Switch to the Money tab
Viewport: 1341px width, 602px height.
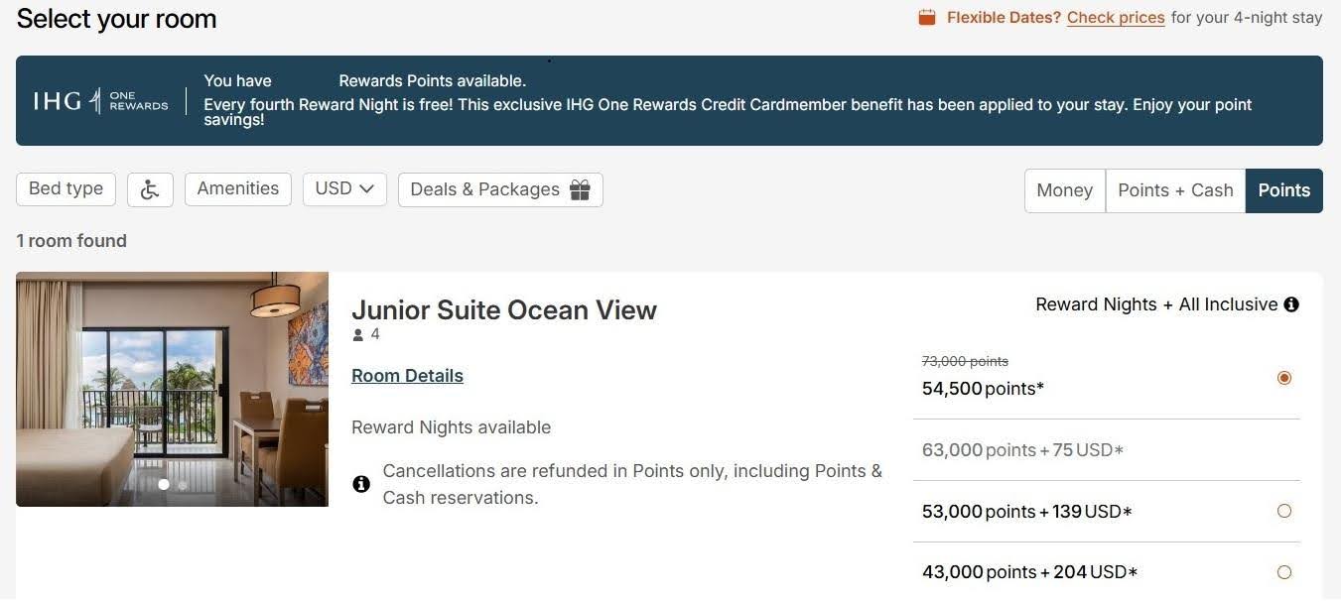[x=1065, y=190]
